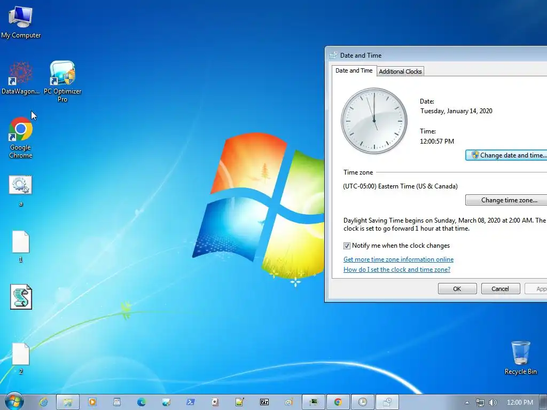Click the Date and Time title bar icon
Image resolution: width=547 pixels, height=410 pixels.
point(333,55)
